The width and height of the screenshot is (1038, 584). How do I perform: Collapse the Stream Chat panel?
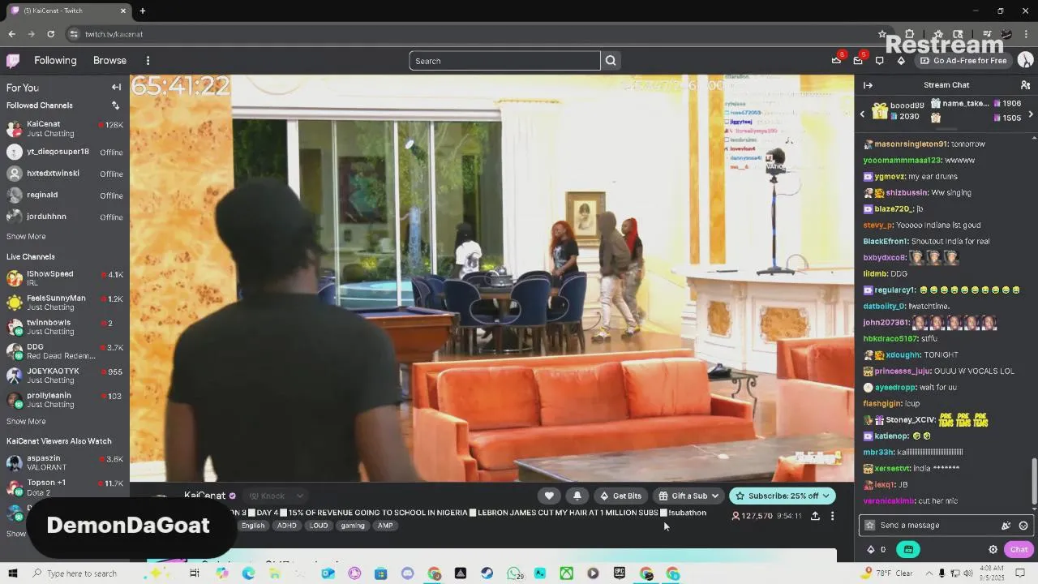[868, 85]
